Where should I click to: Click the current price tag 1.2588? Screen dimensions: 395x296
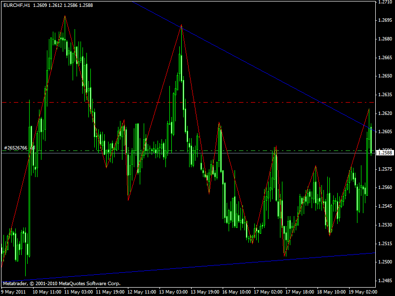click(x=385, y=153)
